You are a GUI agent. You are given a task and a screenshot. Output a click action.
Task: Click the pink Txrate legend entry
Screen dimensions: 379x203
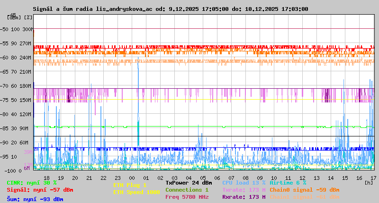[x=244, y=190]
